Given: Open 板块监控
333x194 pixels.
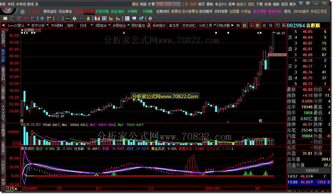Looking at the screenshot, I should [x=50, y=11].
